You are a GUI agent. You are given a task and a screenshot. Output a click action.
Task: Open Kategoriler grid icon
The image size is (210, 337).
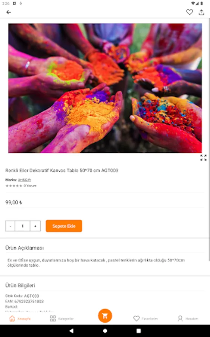tap(53, 319)
